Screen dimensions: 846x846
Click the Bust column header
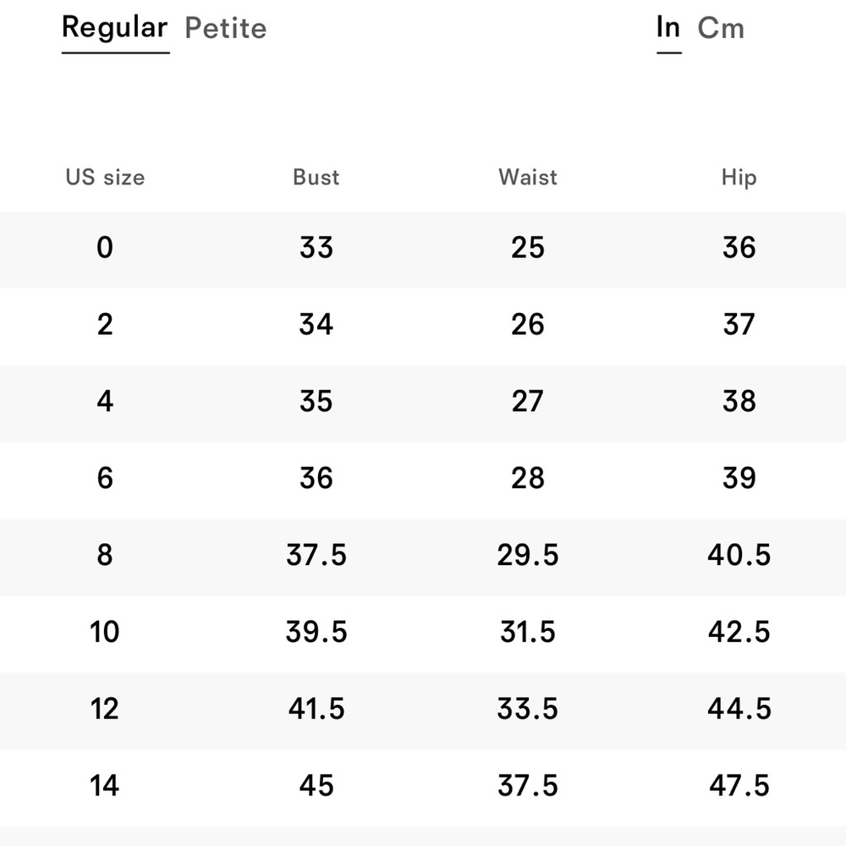(316, 178)
